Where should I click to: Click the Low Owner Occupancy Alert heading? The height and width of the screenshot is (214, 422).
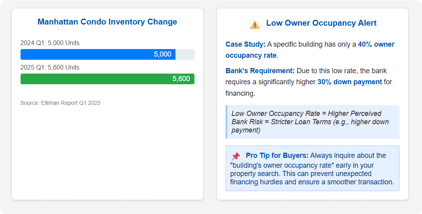[321, 23]
